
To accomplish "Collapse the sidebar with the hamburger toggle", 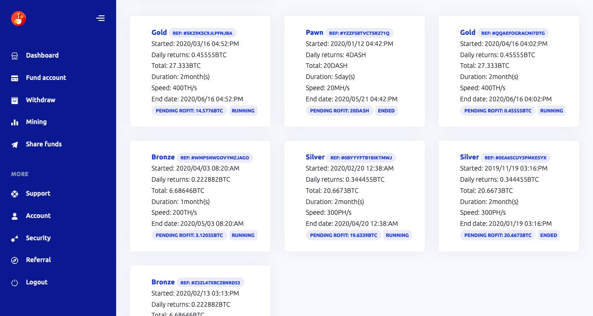I will (x=100, y=19).
